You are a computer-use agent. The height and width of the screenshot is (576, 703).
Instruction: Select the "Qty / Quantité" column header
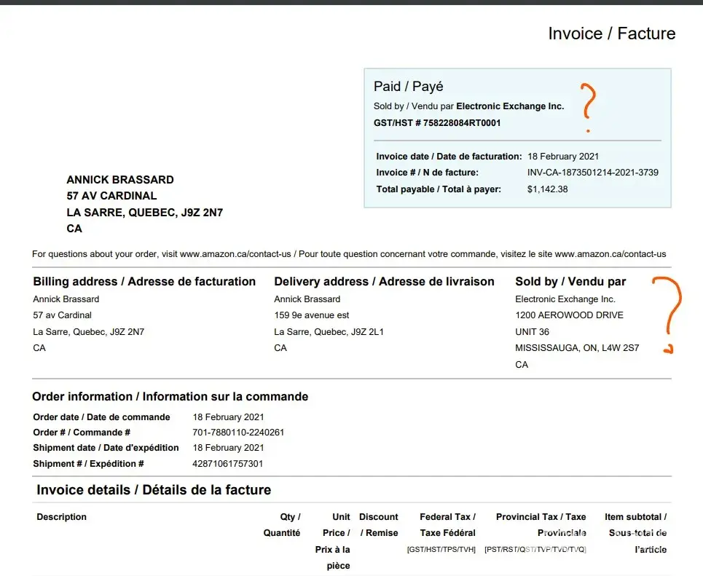(283, 525)
